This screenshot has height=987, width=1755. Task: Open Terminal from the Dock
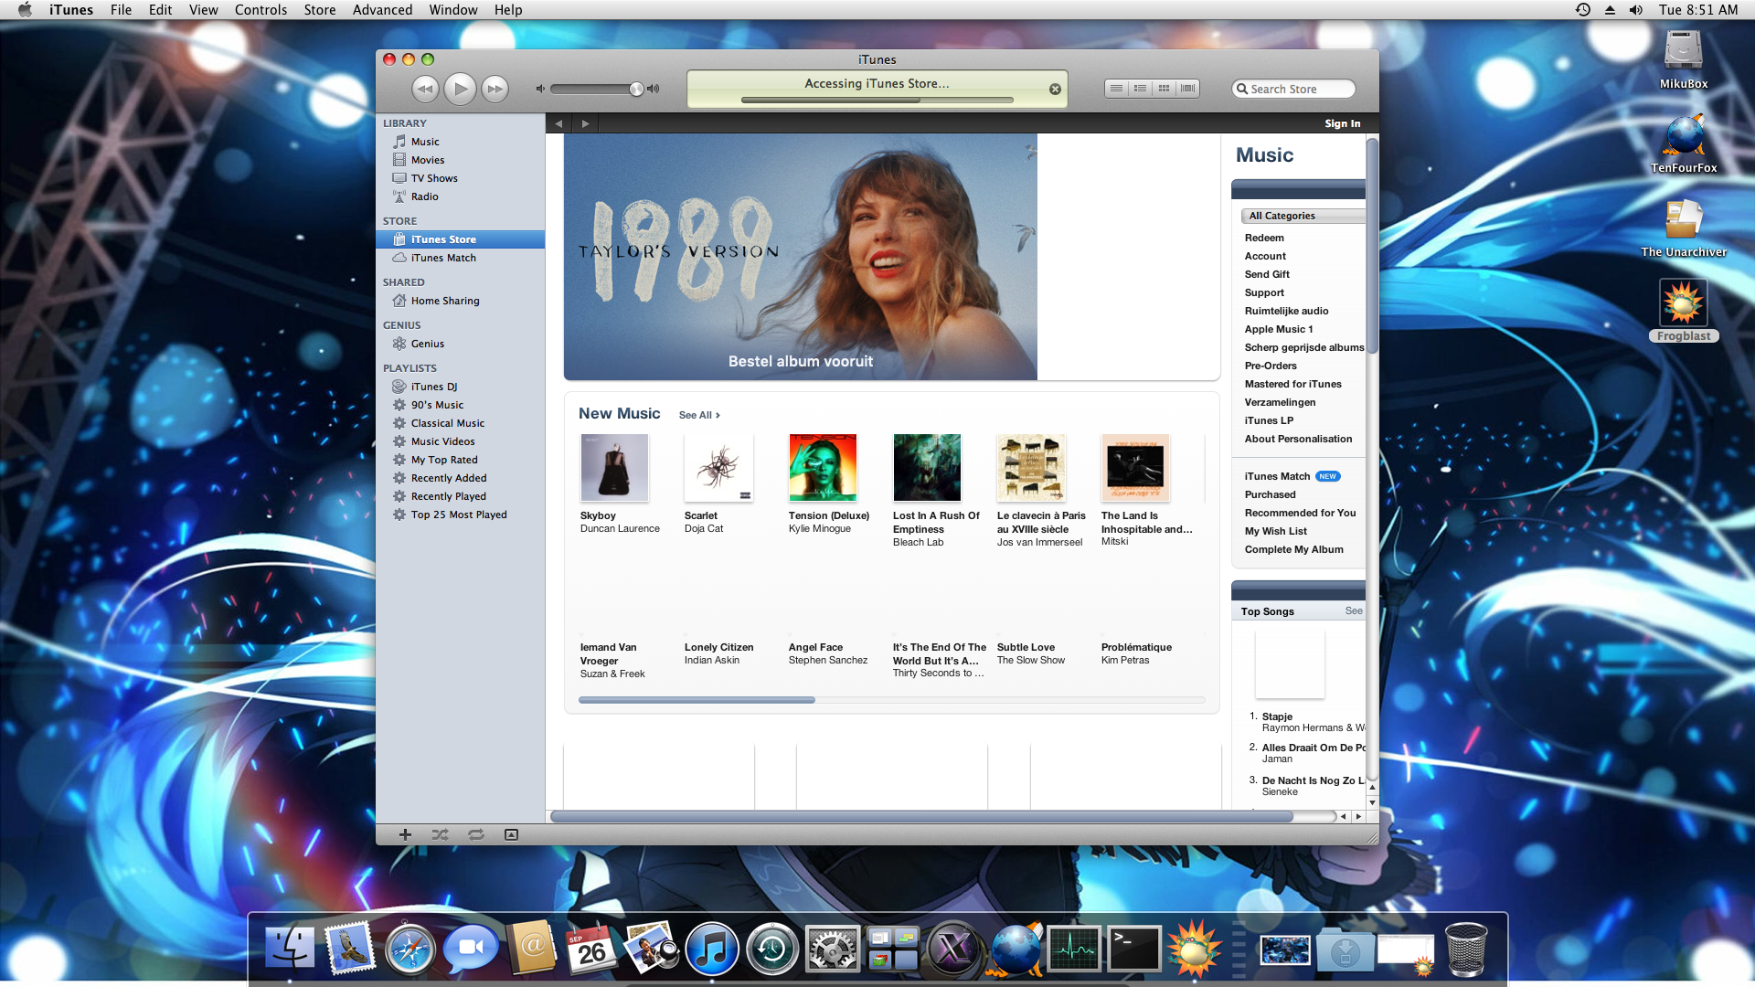pos(1134,949)
